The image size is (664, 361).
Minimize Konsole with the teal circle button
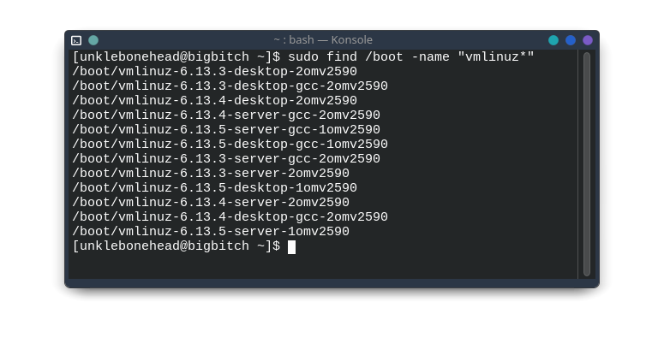[x=553, y=40]
